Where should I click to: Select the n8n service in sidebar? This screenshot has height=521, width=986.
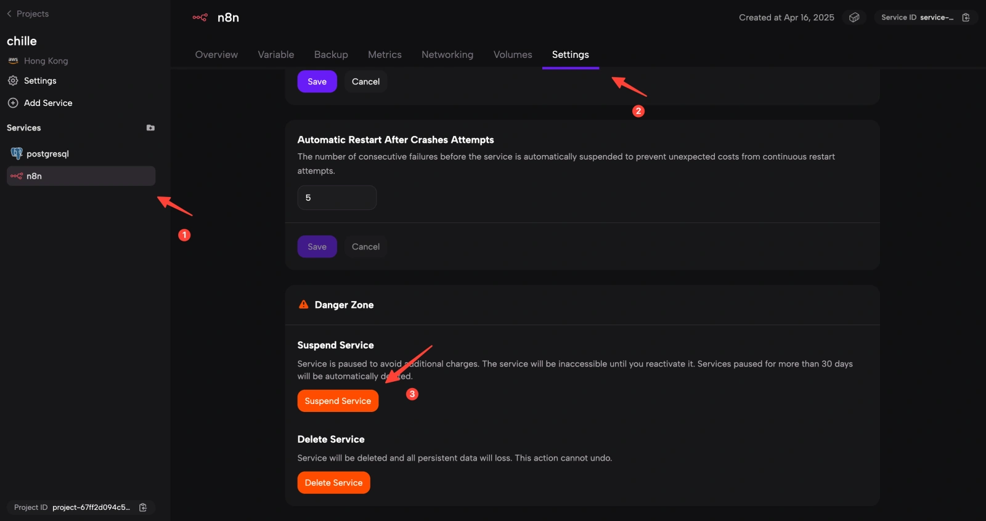(81, 176)
